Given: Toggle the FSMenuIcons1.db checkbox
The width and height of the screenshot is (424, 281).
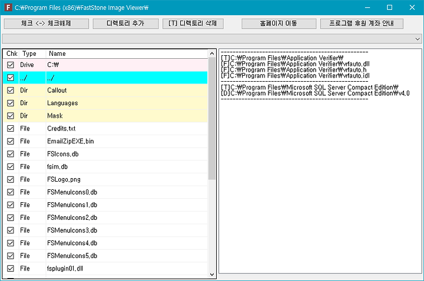Looking at the screenshot, I should point(11,205).
